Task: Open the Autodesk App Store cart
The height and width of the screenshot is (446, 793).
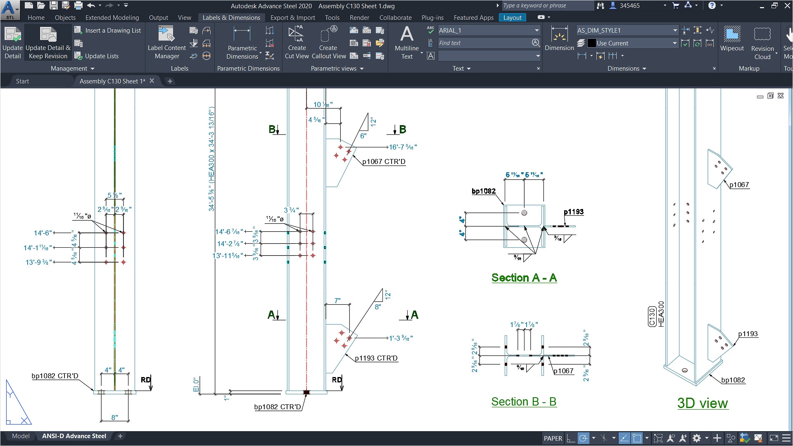Action: click(676, 6)
